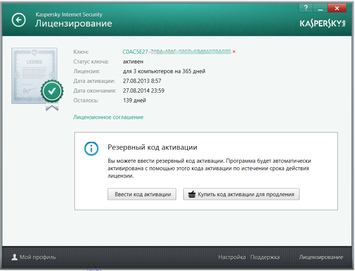
Task: Click the license certificate image
Action: (34, 75)
